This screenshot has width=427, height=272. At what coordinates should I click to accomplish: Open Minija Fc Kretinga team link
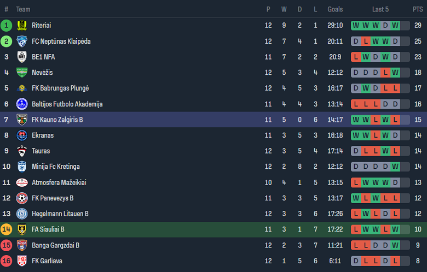[55, 167]
